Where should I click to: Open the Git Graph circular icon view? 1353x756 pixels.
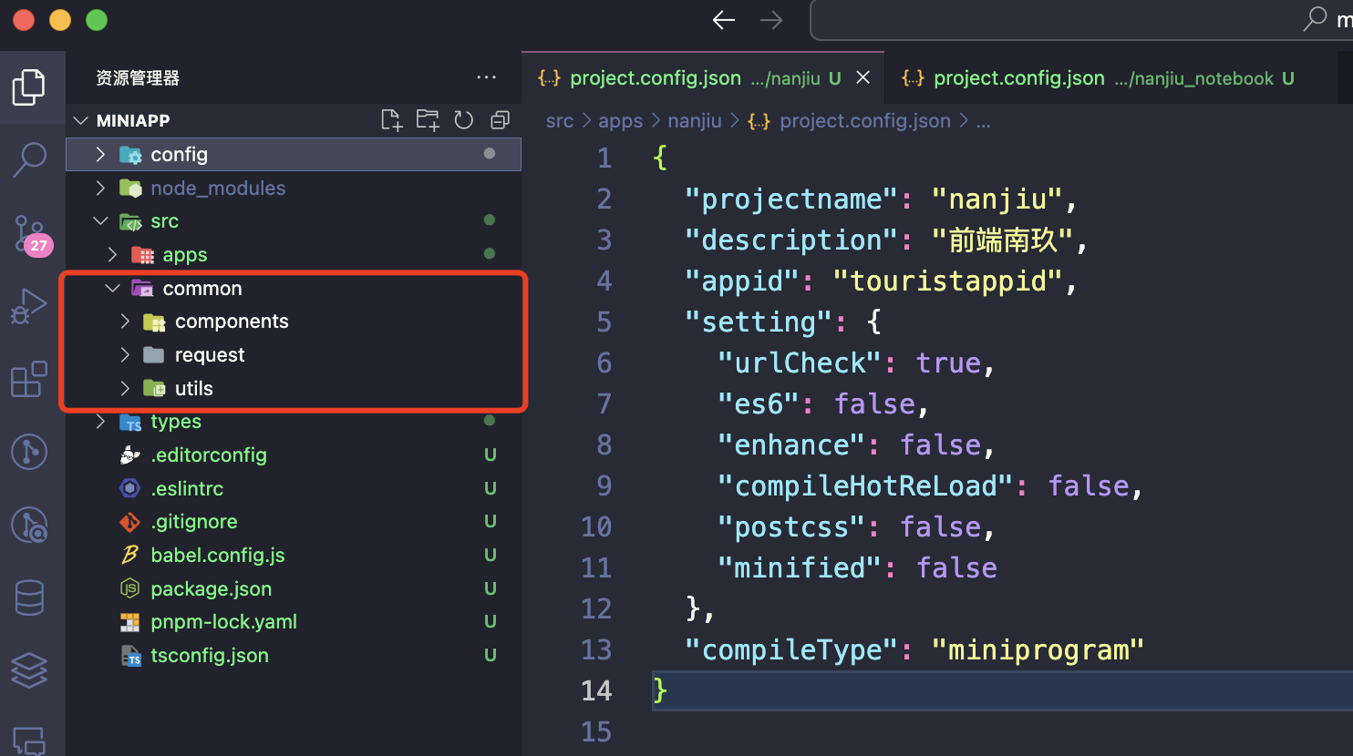point(29,452)
